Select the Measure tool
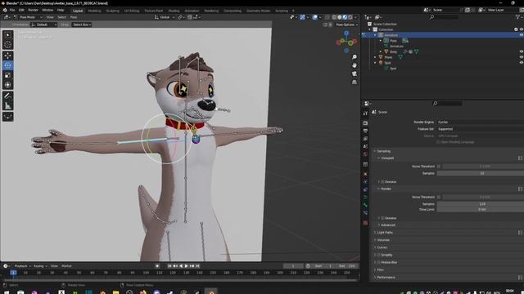 pos(7,105)
